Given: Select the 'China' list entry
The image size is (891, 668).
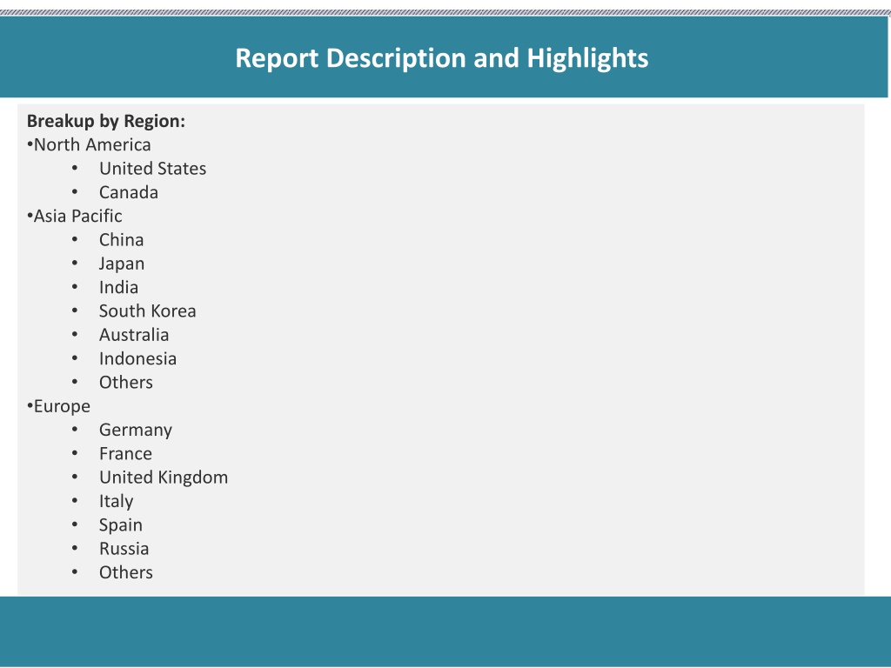Looking at the screenshot, I should pos(121,240).
